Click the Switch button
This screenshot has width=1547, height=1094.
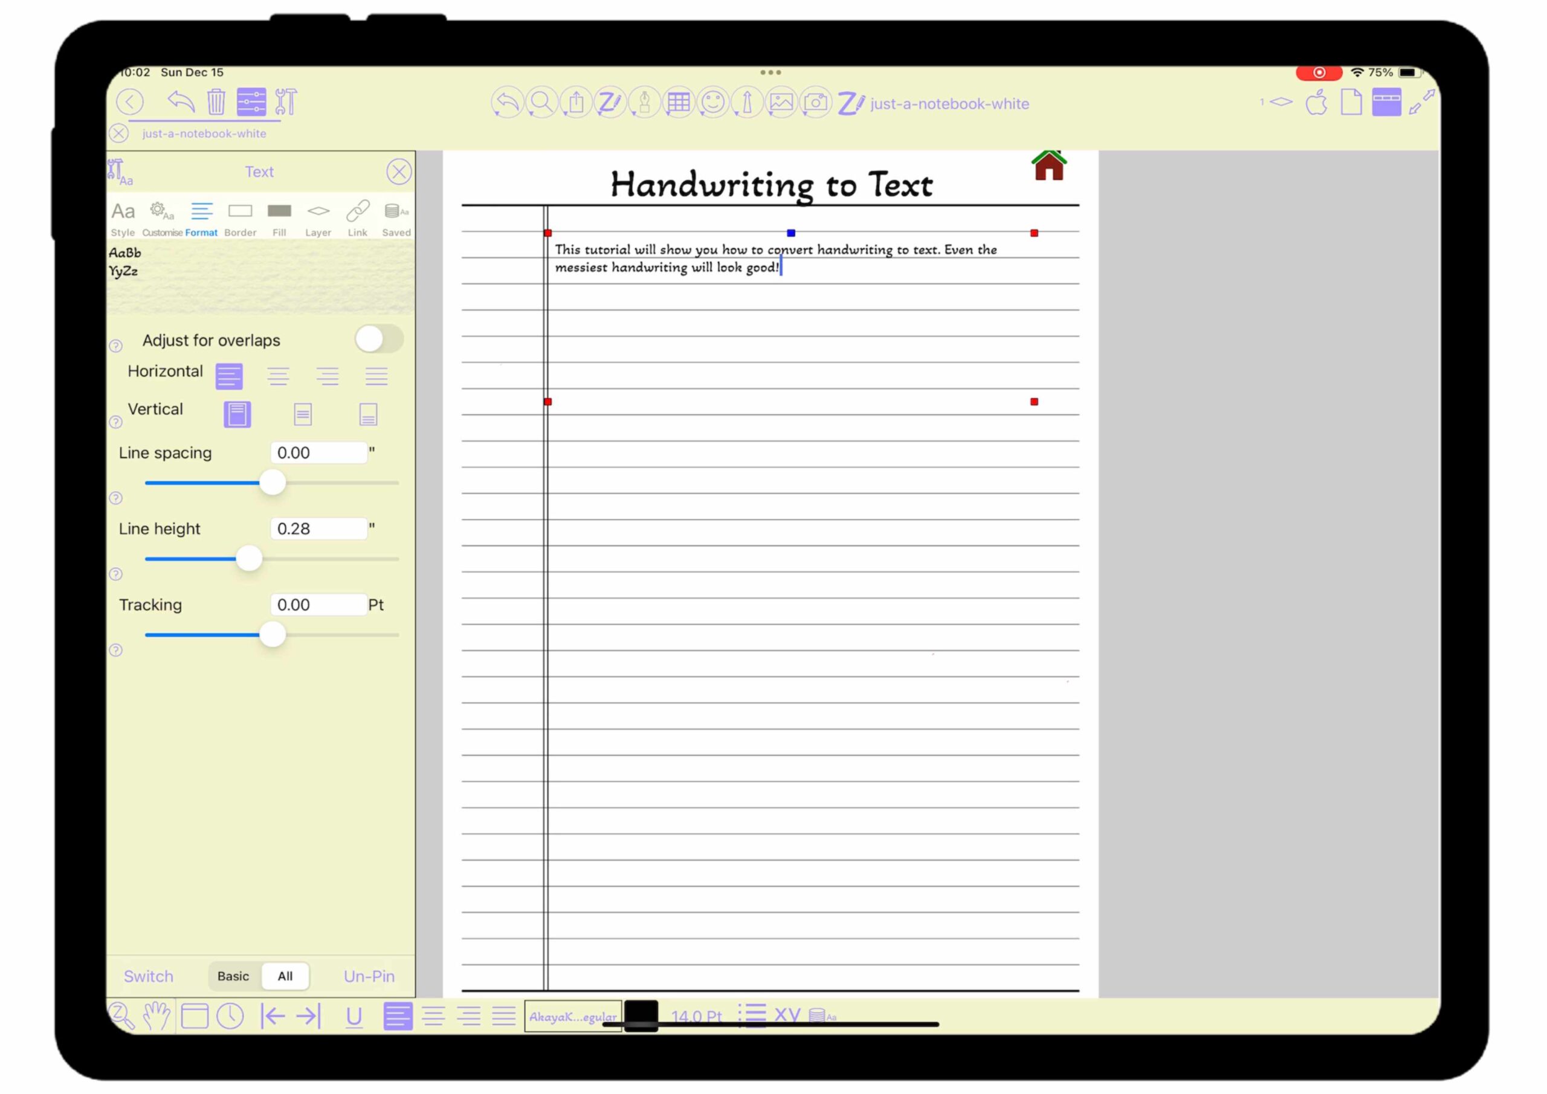pos(148,976)
